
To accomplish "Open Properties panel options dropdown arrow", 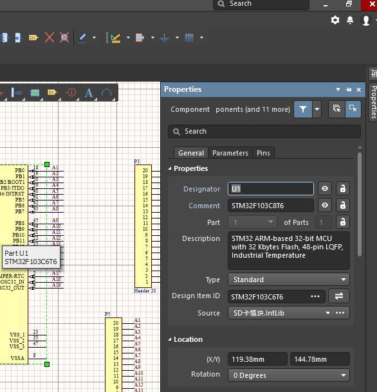I will [338, 89].
